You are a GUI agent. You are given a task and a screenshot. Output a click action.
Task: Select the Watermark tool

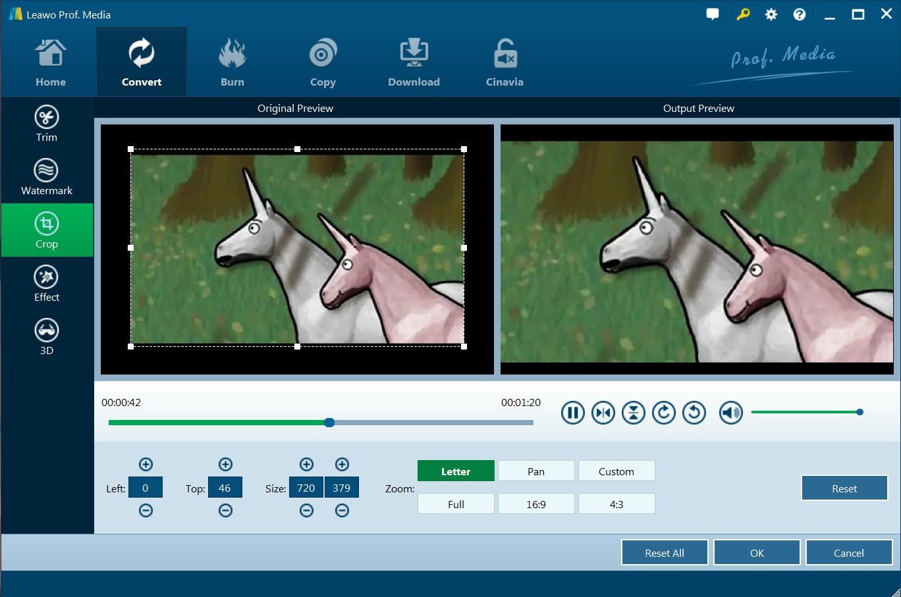click(46, 176)
